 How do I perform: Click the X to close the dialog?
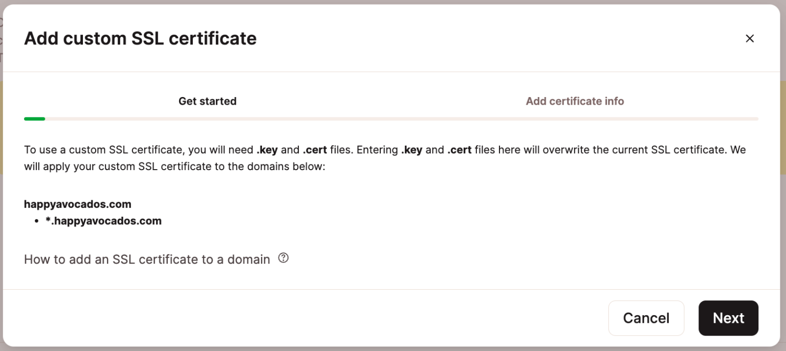750,38
